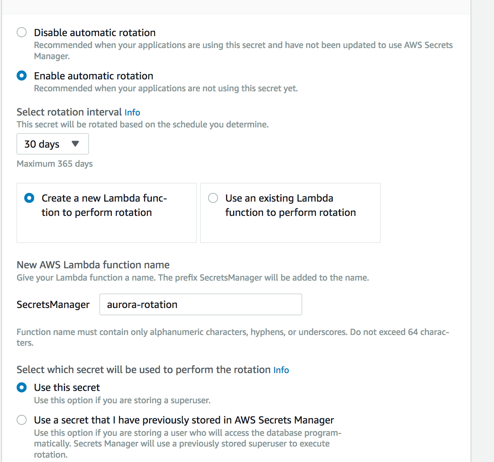The image size is (494, 462).
Task: Select previously stored secret radio option
Action: click(x=22, y=420)
